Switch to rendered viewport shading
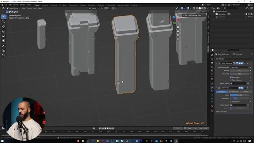Image resolution: width=254 pixels, height=143 pixels. (x=205, y=8)
